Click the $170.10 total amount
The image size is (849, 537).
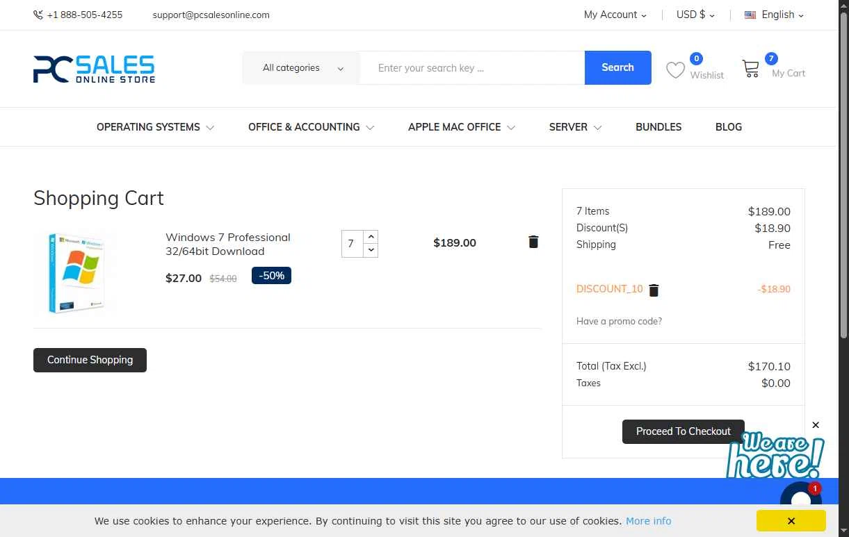(769, 366)
